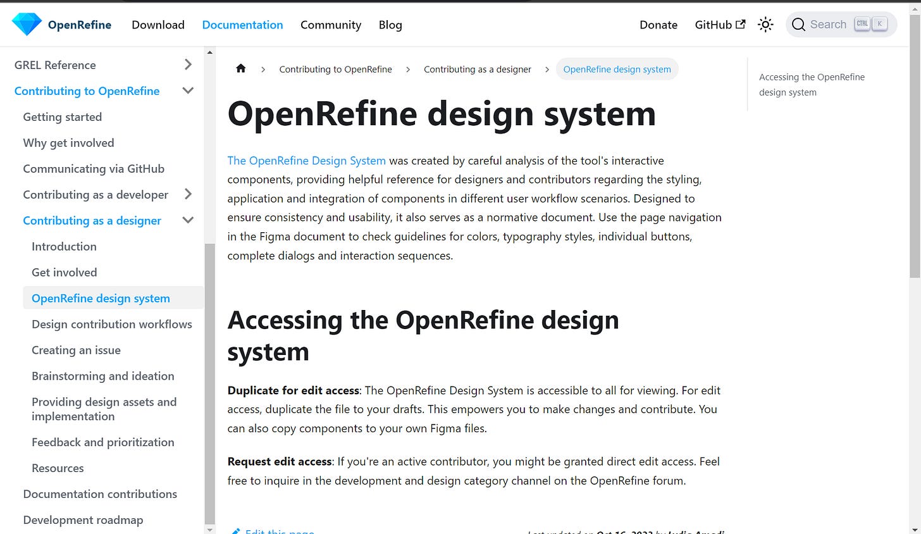Focus the Search field
This screenshot has height=534, width=921.
pos(841,25)
